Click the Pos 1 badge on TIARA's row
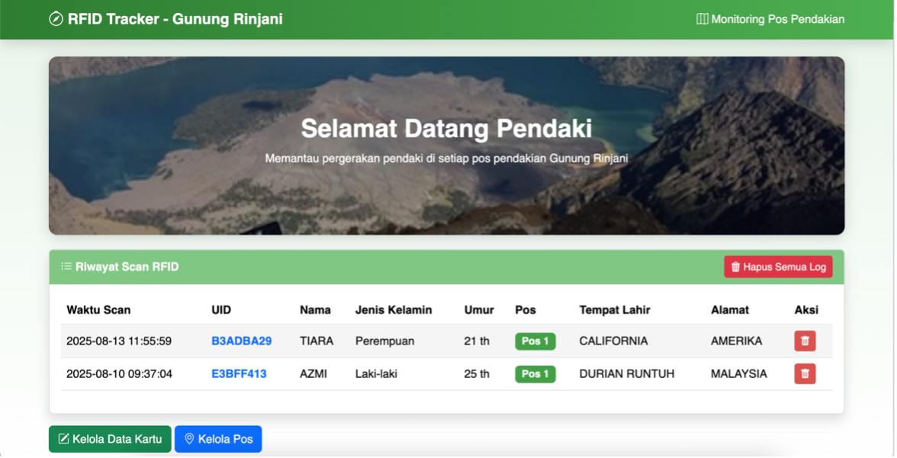The image size is (897, 458). (535, 341)
